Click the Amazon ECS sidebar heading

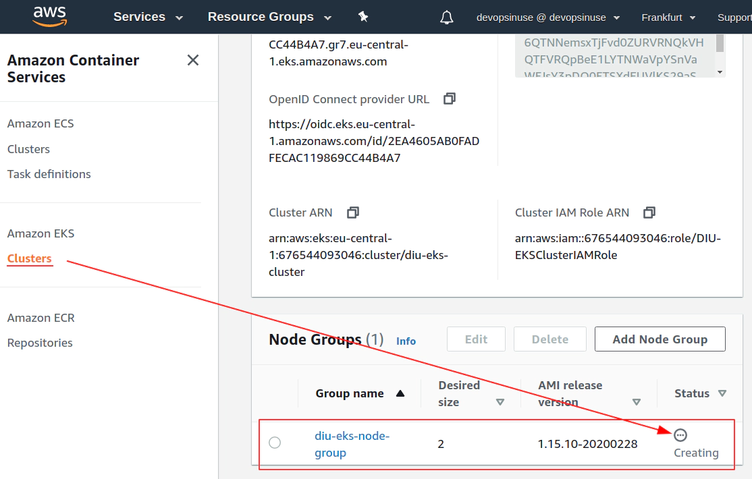click(x=41, y=123)
